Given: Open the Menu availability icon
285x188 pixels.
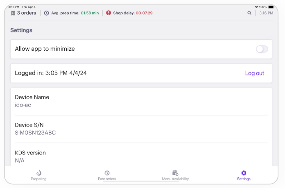Looking at the screenshot, I should tap(175, 173).
